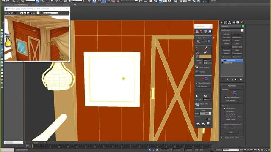Click Configure Modifier Sets icon
The width and height of the screenshot is (271, 152).
(x=241, y=79)
